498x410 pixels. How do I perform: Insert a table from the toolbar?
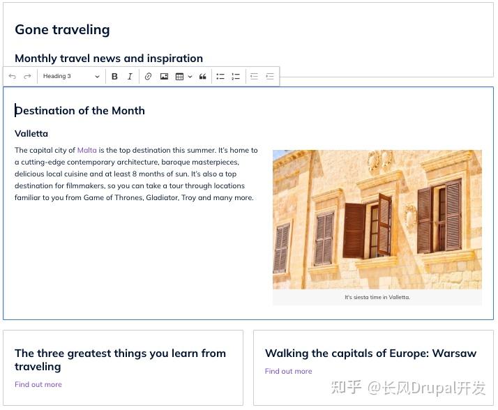coord(179,76)
